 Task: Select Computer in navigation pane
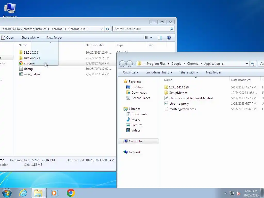point(136,141)
